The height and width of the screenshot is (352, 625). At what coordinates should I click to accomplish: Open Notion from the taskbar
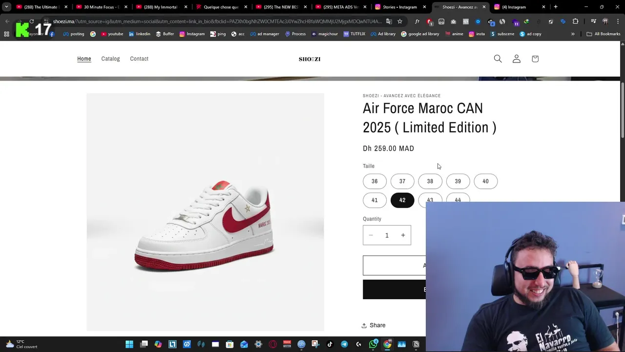click(x=416, y=344)
